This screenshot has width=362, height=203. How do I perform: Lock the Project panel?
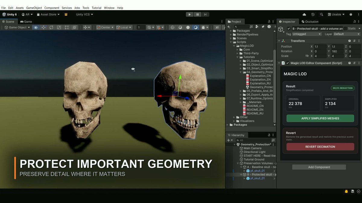269,21
